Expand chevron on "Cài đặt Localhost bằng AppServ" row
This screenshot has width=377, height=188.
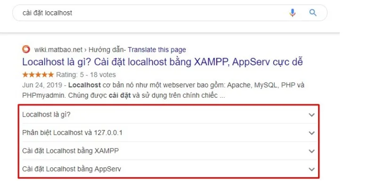[311, 169]
